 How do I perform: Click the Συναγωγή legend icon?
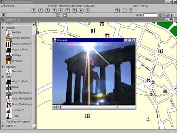click(9, 110)
